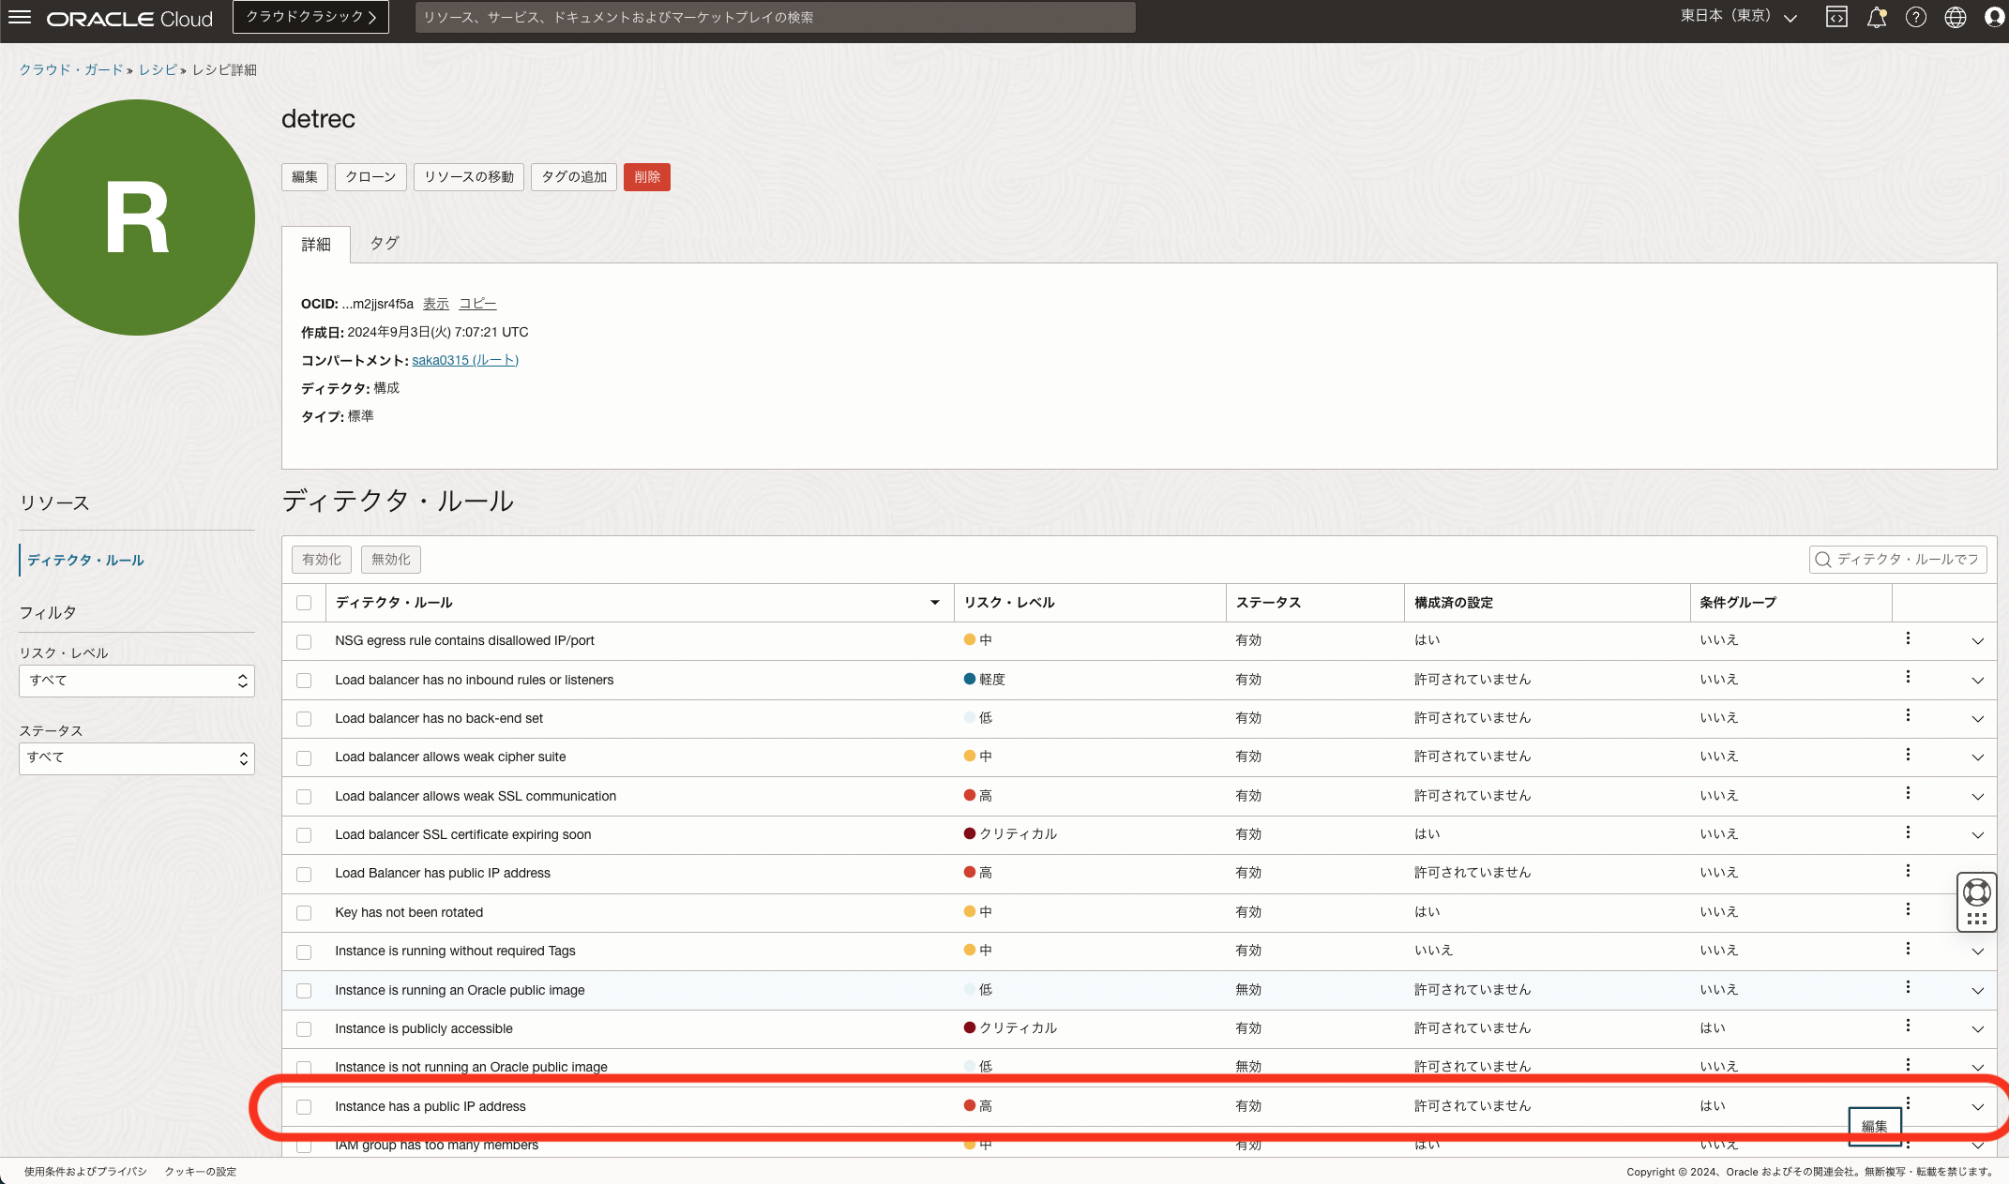Select the Instance has a public IP address row
The width and height of the screenshot is (2009, 1184).
[x=303, y=1106]
